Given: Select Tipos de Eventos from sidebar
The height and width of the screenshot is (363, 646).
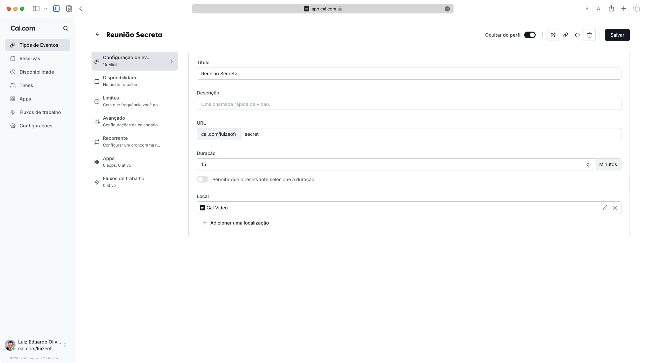Looking at the screenshot, I should point(39,45).
